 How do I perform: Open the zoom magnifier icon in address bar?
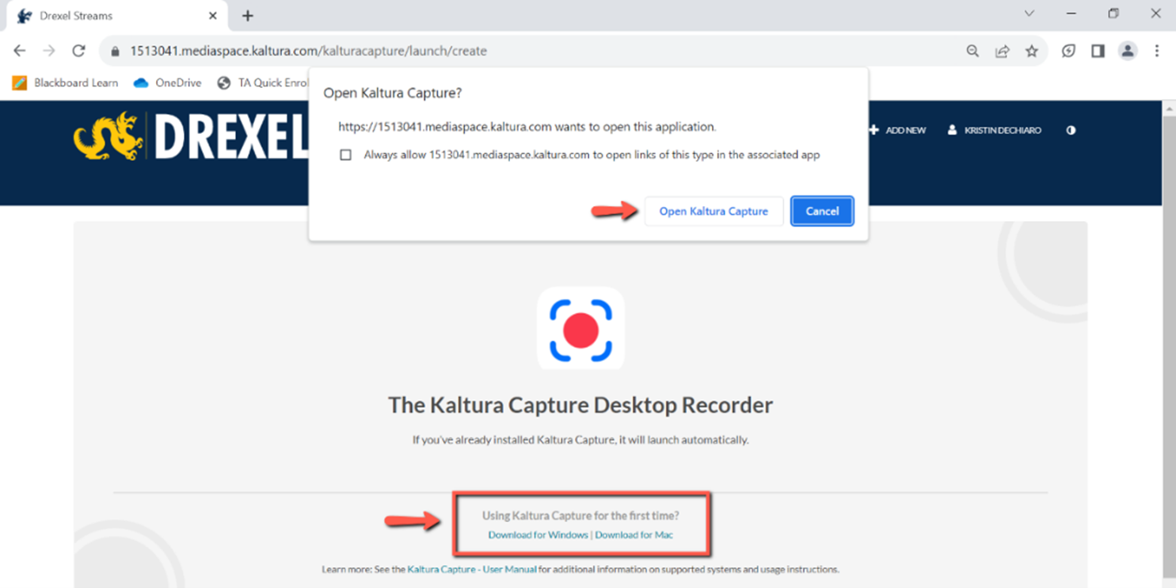[x=972, y=51]
